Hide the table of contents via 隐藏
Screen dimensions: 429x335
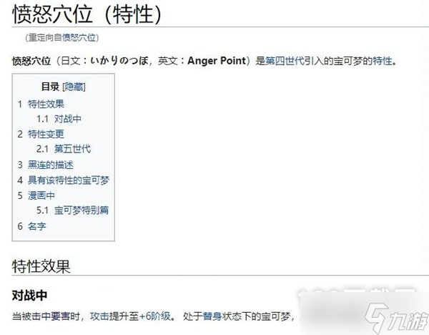pyautogui.click(x=74, y=87)
